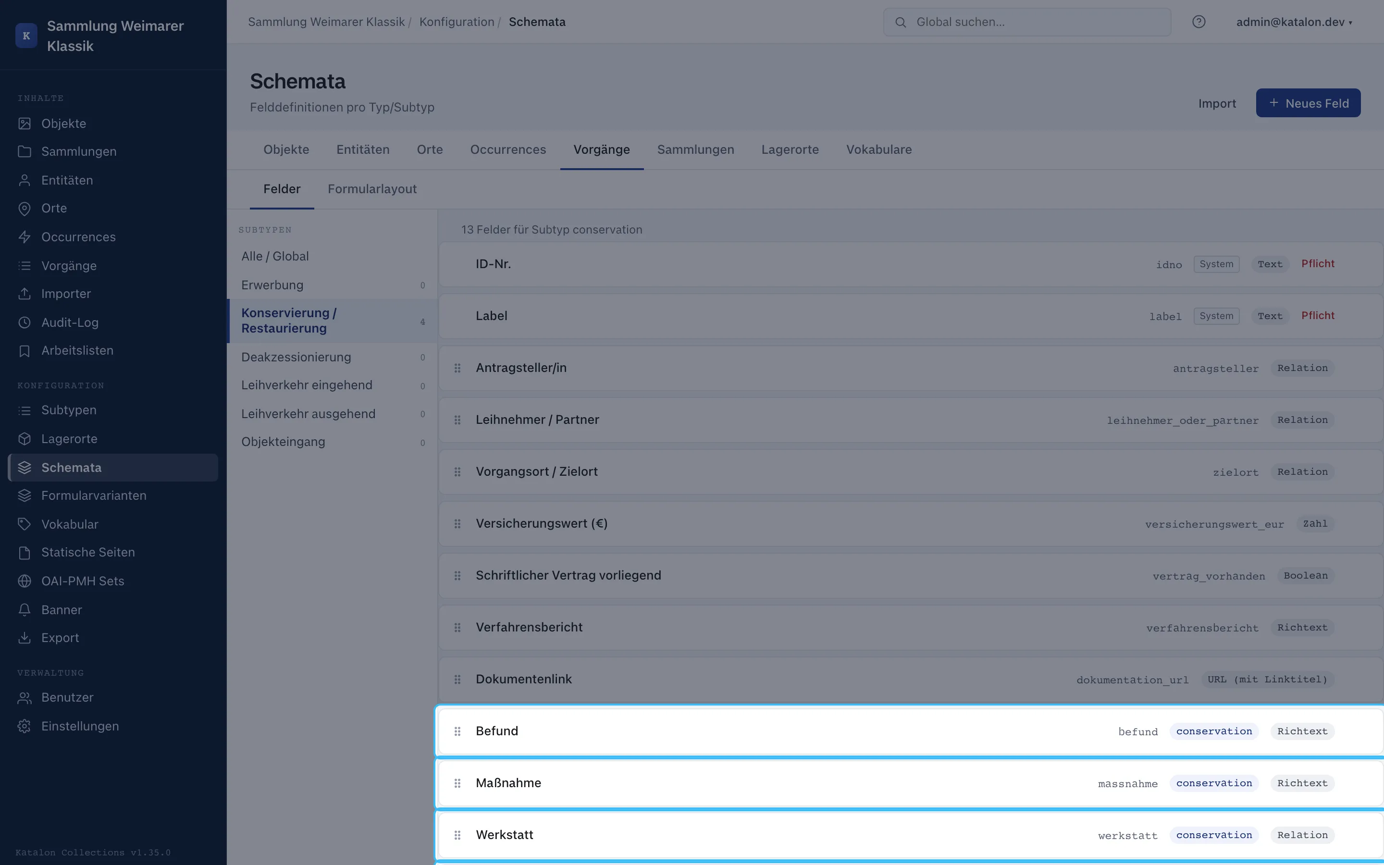Select the Deakzessionierung subtype
This screenshot has height=865, width=1384.
pyautogui.click(x=332, y=357)
